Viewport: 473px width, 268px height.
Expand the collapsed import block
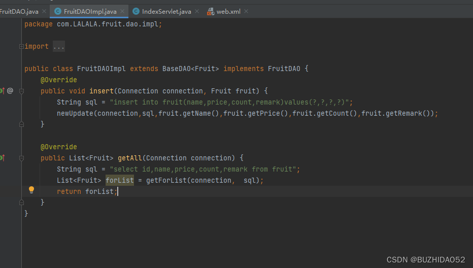[x=21, y=47]
